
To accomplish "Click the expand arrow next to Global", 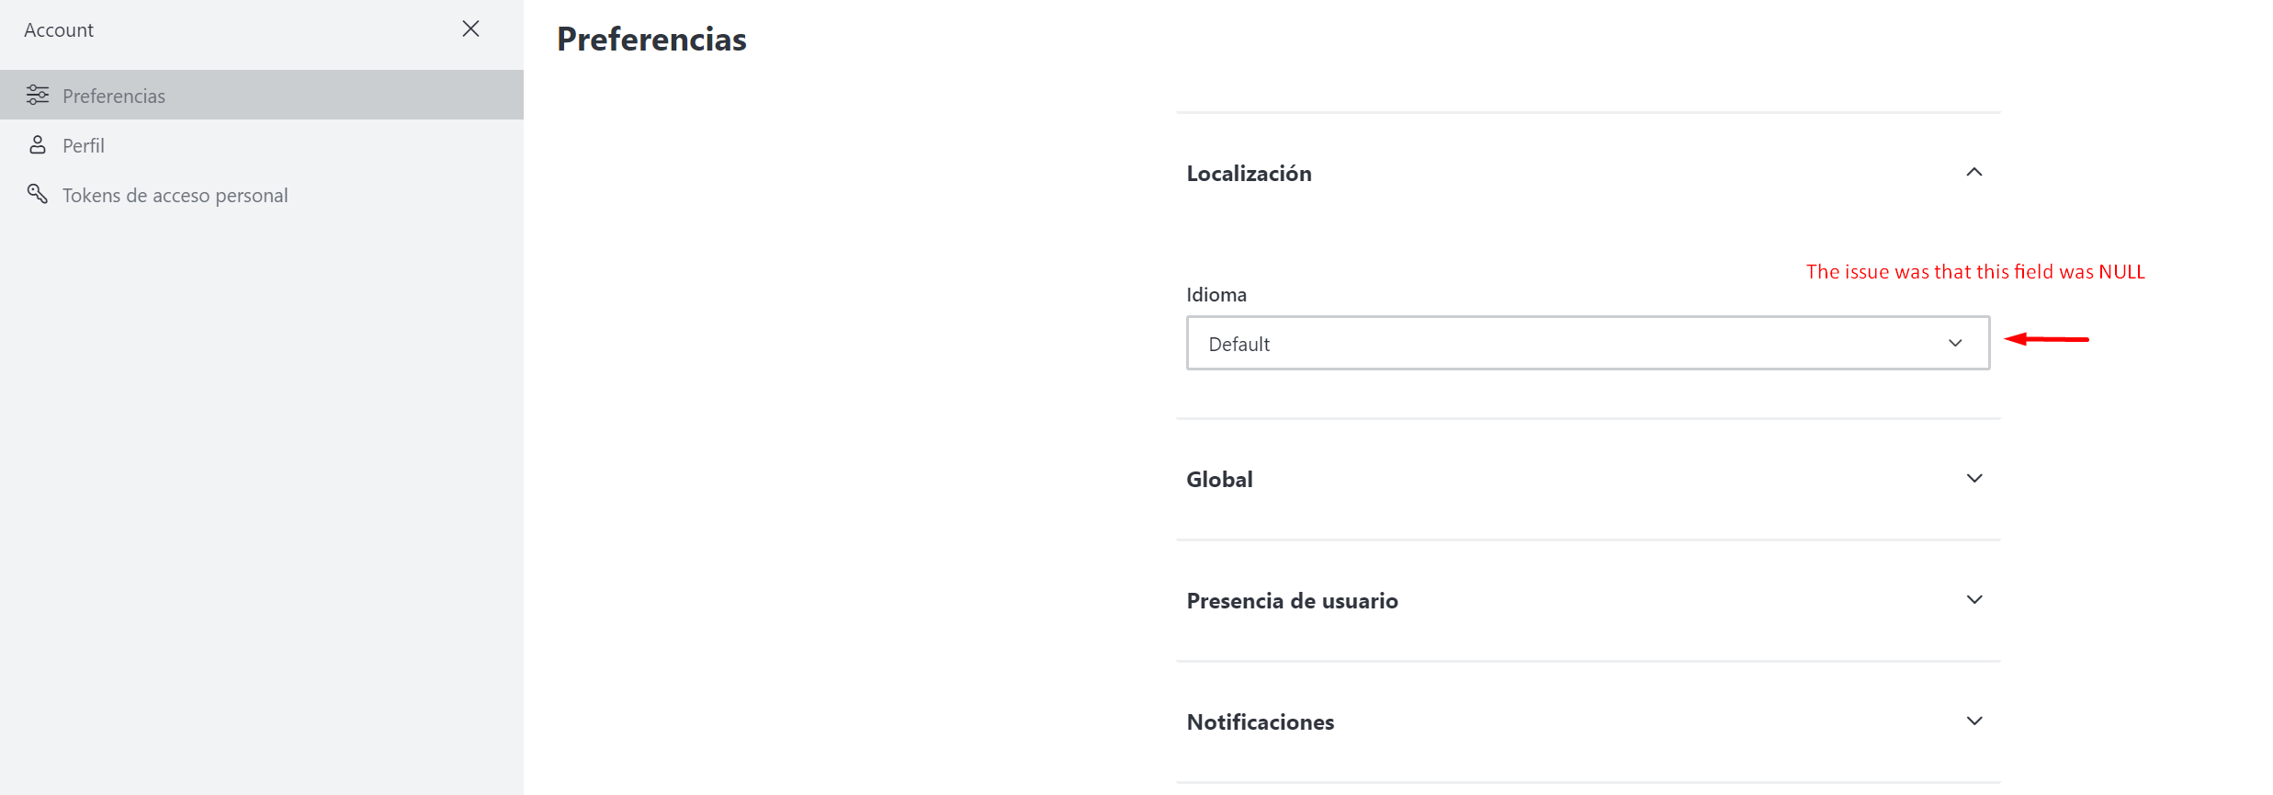I will coord(1974,478).
